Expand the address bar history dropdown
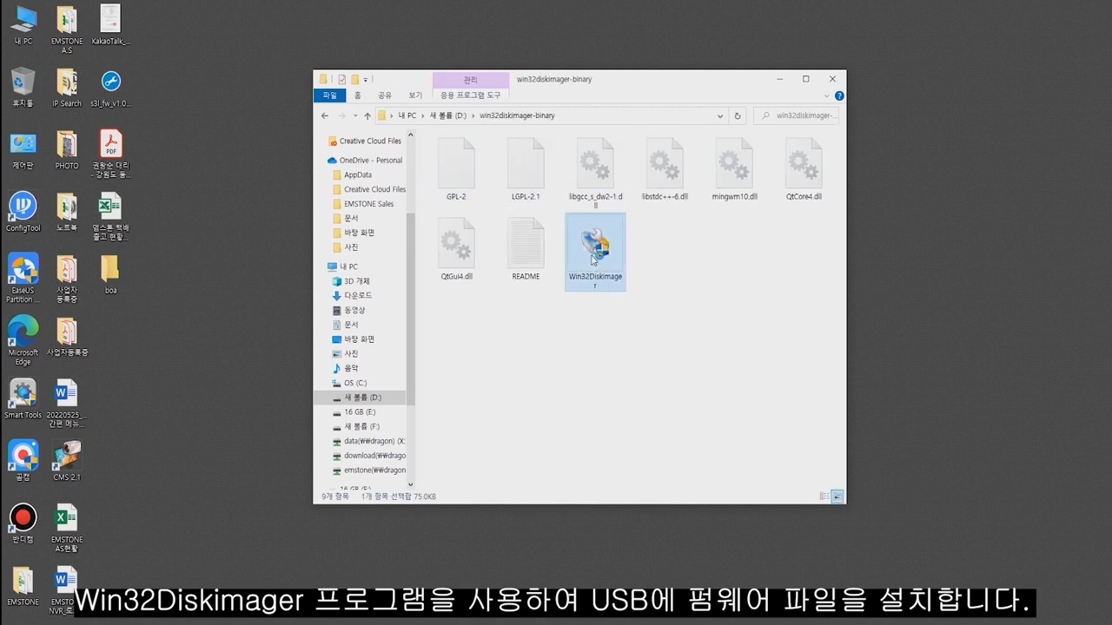 click(x=720, y=115)
